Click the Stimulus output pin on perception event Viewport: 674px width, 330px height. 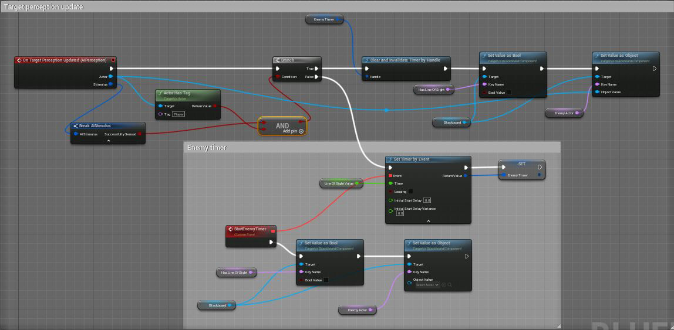click(111, 84)
